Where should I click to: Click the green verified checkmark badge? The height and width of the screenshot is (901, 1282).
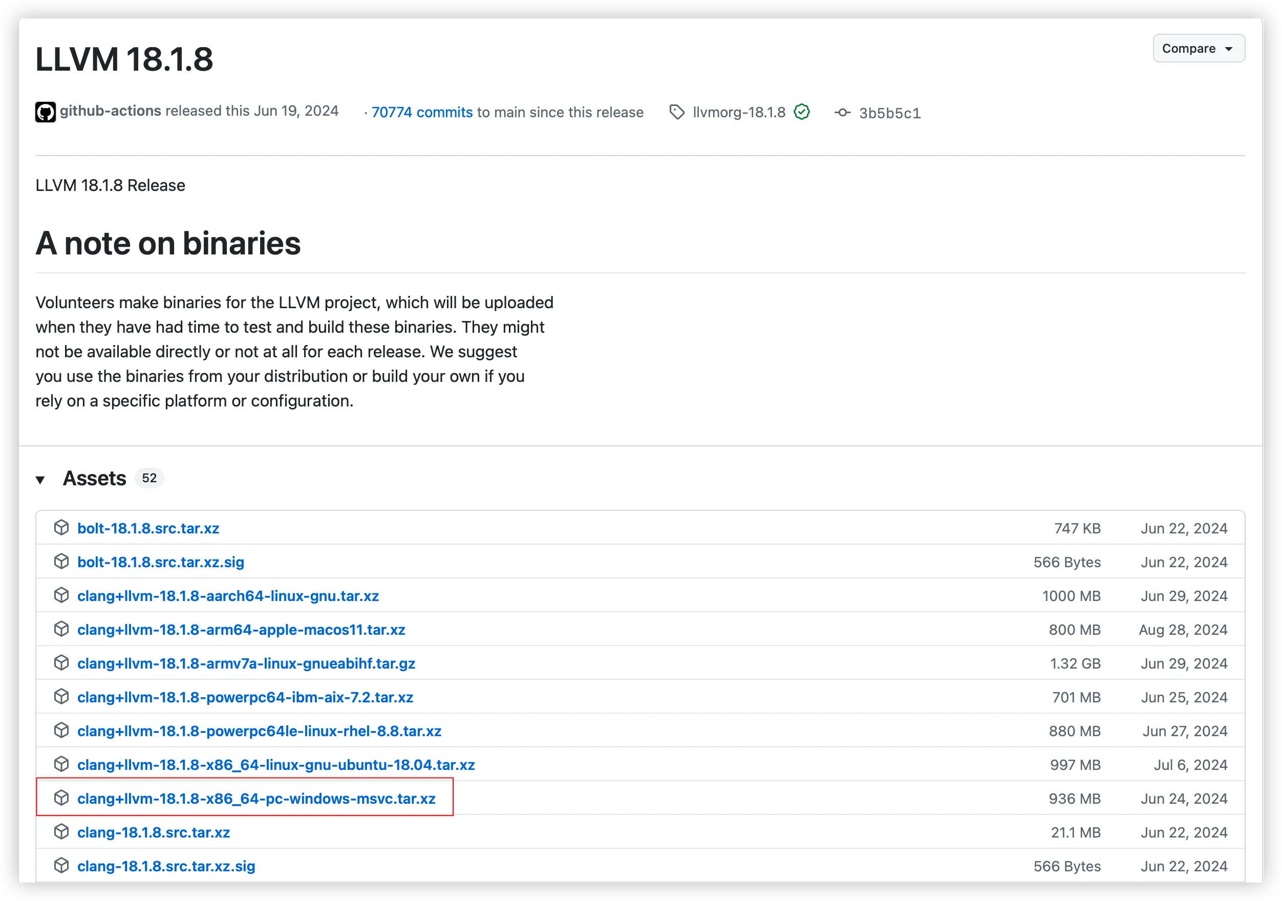(802, 112)
